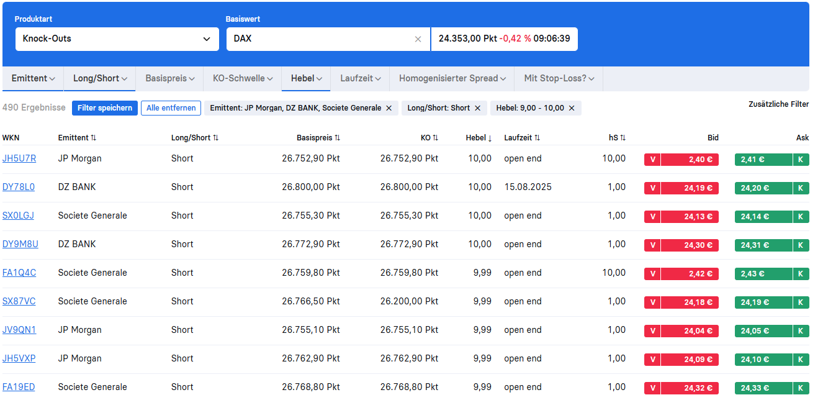Remove the Long/Short: Short filter chip

point(477,108)
